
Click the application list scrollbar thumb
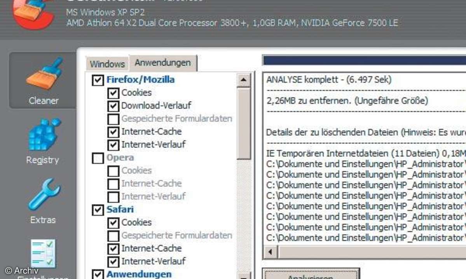click(x=244, y=123)
